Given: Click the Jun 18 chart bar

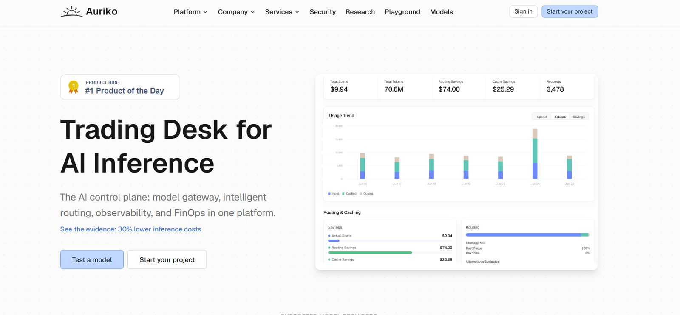Looking at the screenshot, I should (x=431, y=167).
